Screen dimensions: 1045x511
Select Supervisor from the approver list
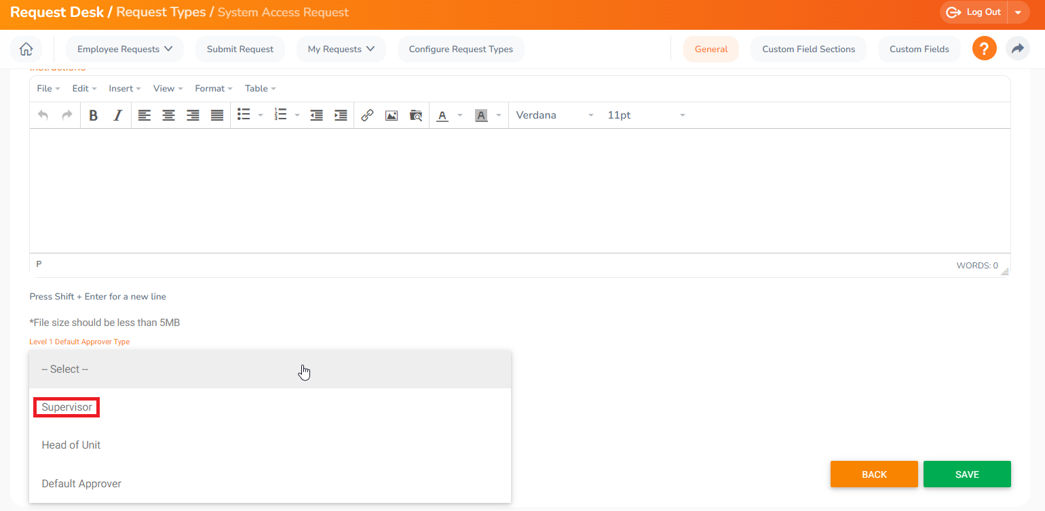[x=67, y=407]
